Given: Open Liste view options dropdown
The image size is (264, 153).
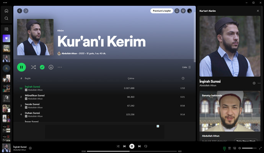Looking at the screenshot, I should tap(186, 67).
